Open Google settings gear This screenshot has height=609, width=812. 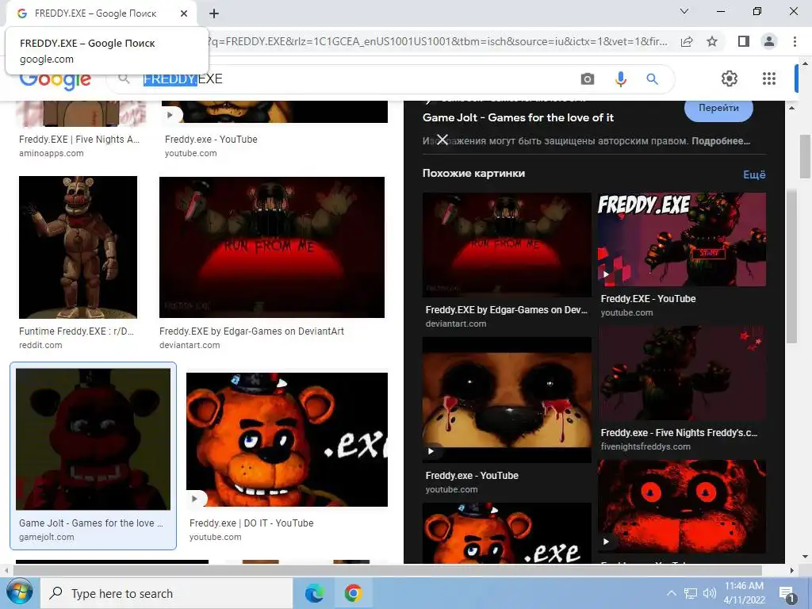pos(730,79)
